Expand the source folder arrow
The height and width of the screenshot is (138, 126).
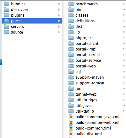[59, 32]
